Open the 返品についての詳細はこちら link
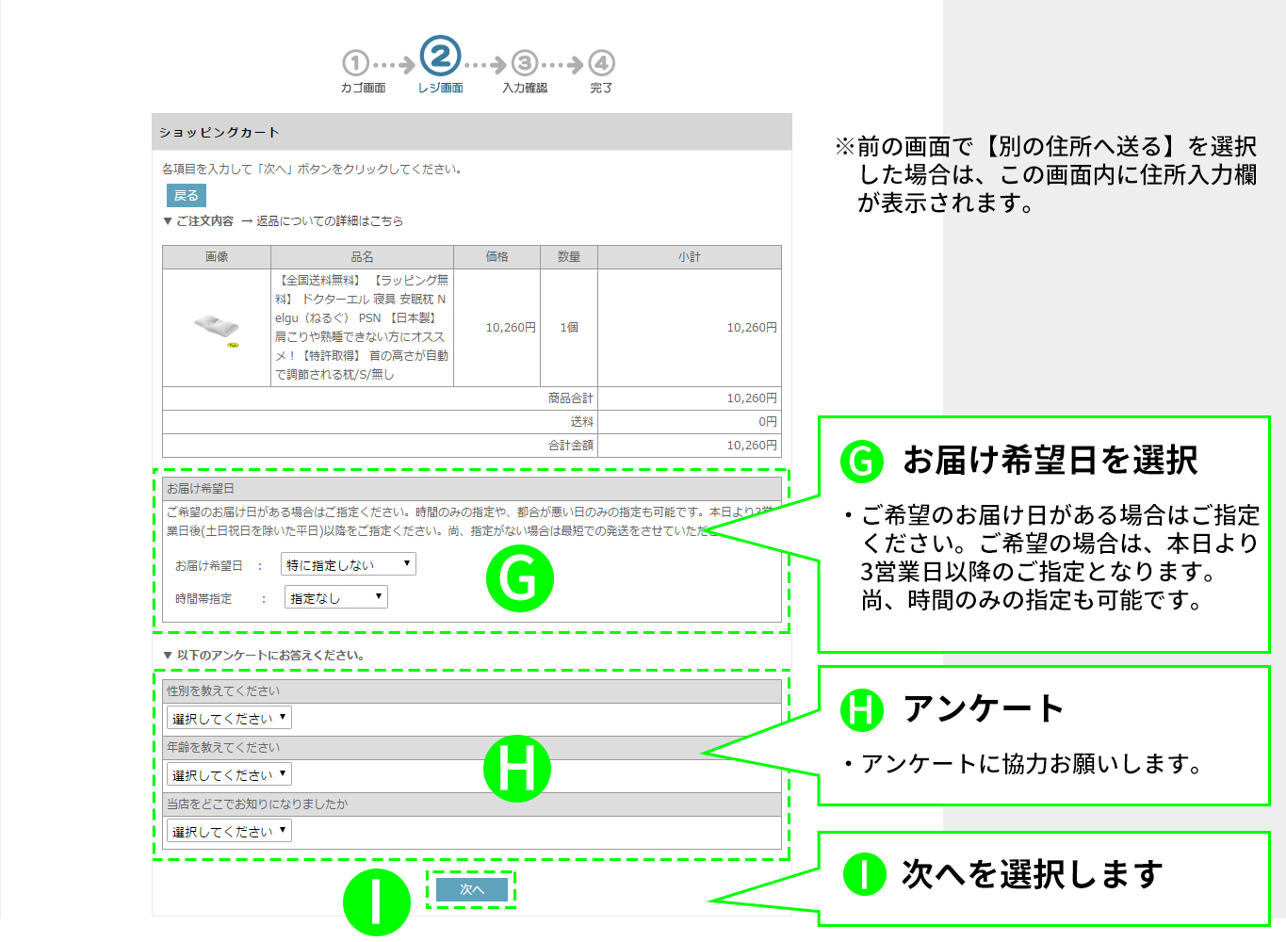Image resolution: width=1286 pixels, height=942 pixels. click(331, 220)
